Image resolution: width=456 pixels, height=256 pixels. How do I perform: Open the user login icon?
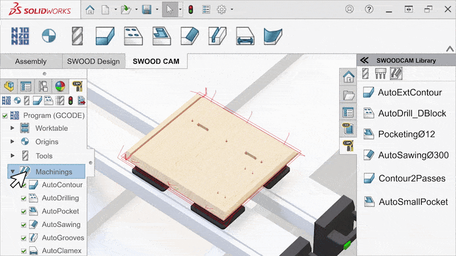click(349, 9)
